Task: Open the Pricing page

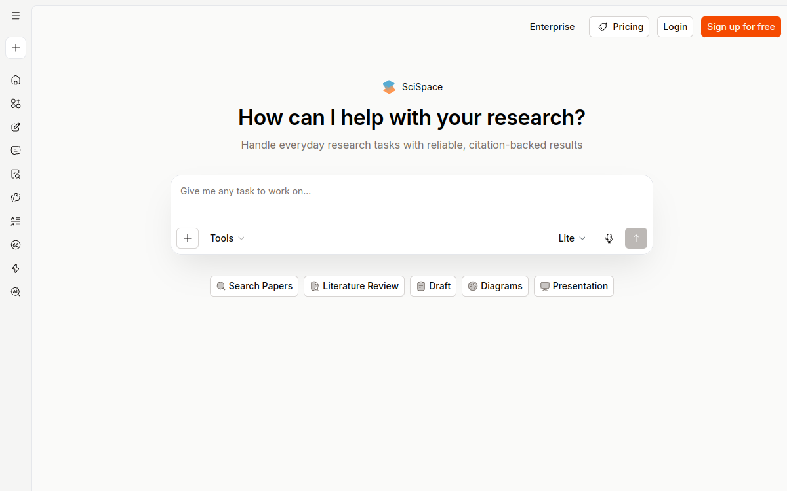Action: [619, 27]
